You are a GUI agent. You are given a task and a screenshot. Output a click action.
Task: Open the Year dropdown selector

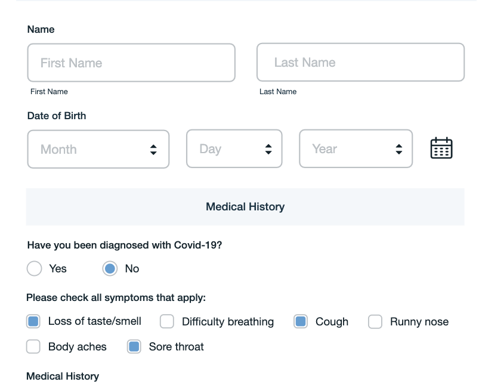pos(398,149)
